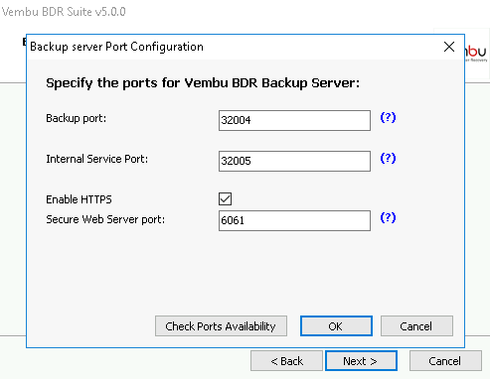This screenshot has width=490, height=379.
Task: Cancel the port configuration dialog
Action: coord(416,326)
